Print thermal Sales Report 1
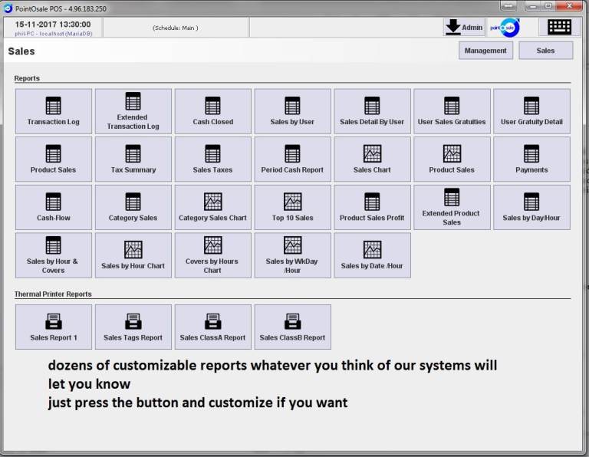The width and height of the screenshot is (589, 457). [x=53, y=327]
